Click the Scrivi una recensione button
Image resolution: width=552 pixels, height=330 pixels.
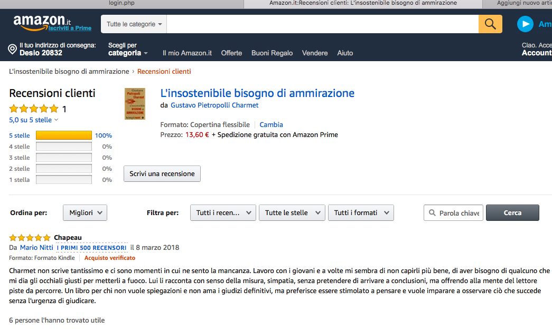pyautogui.click(x=162, y=173)
